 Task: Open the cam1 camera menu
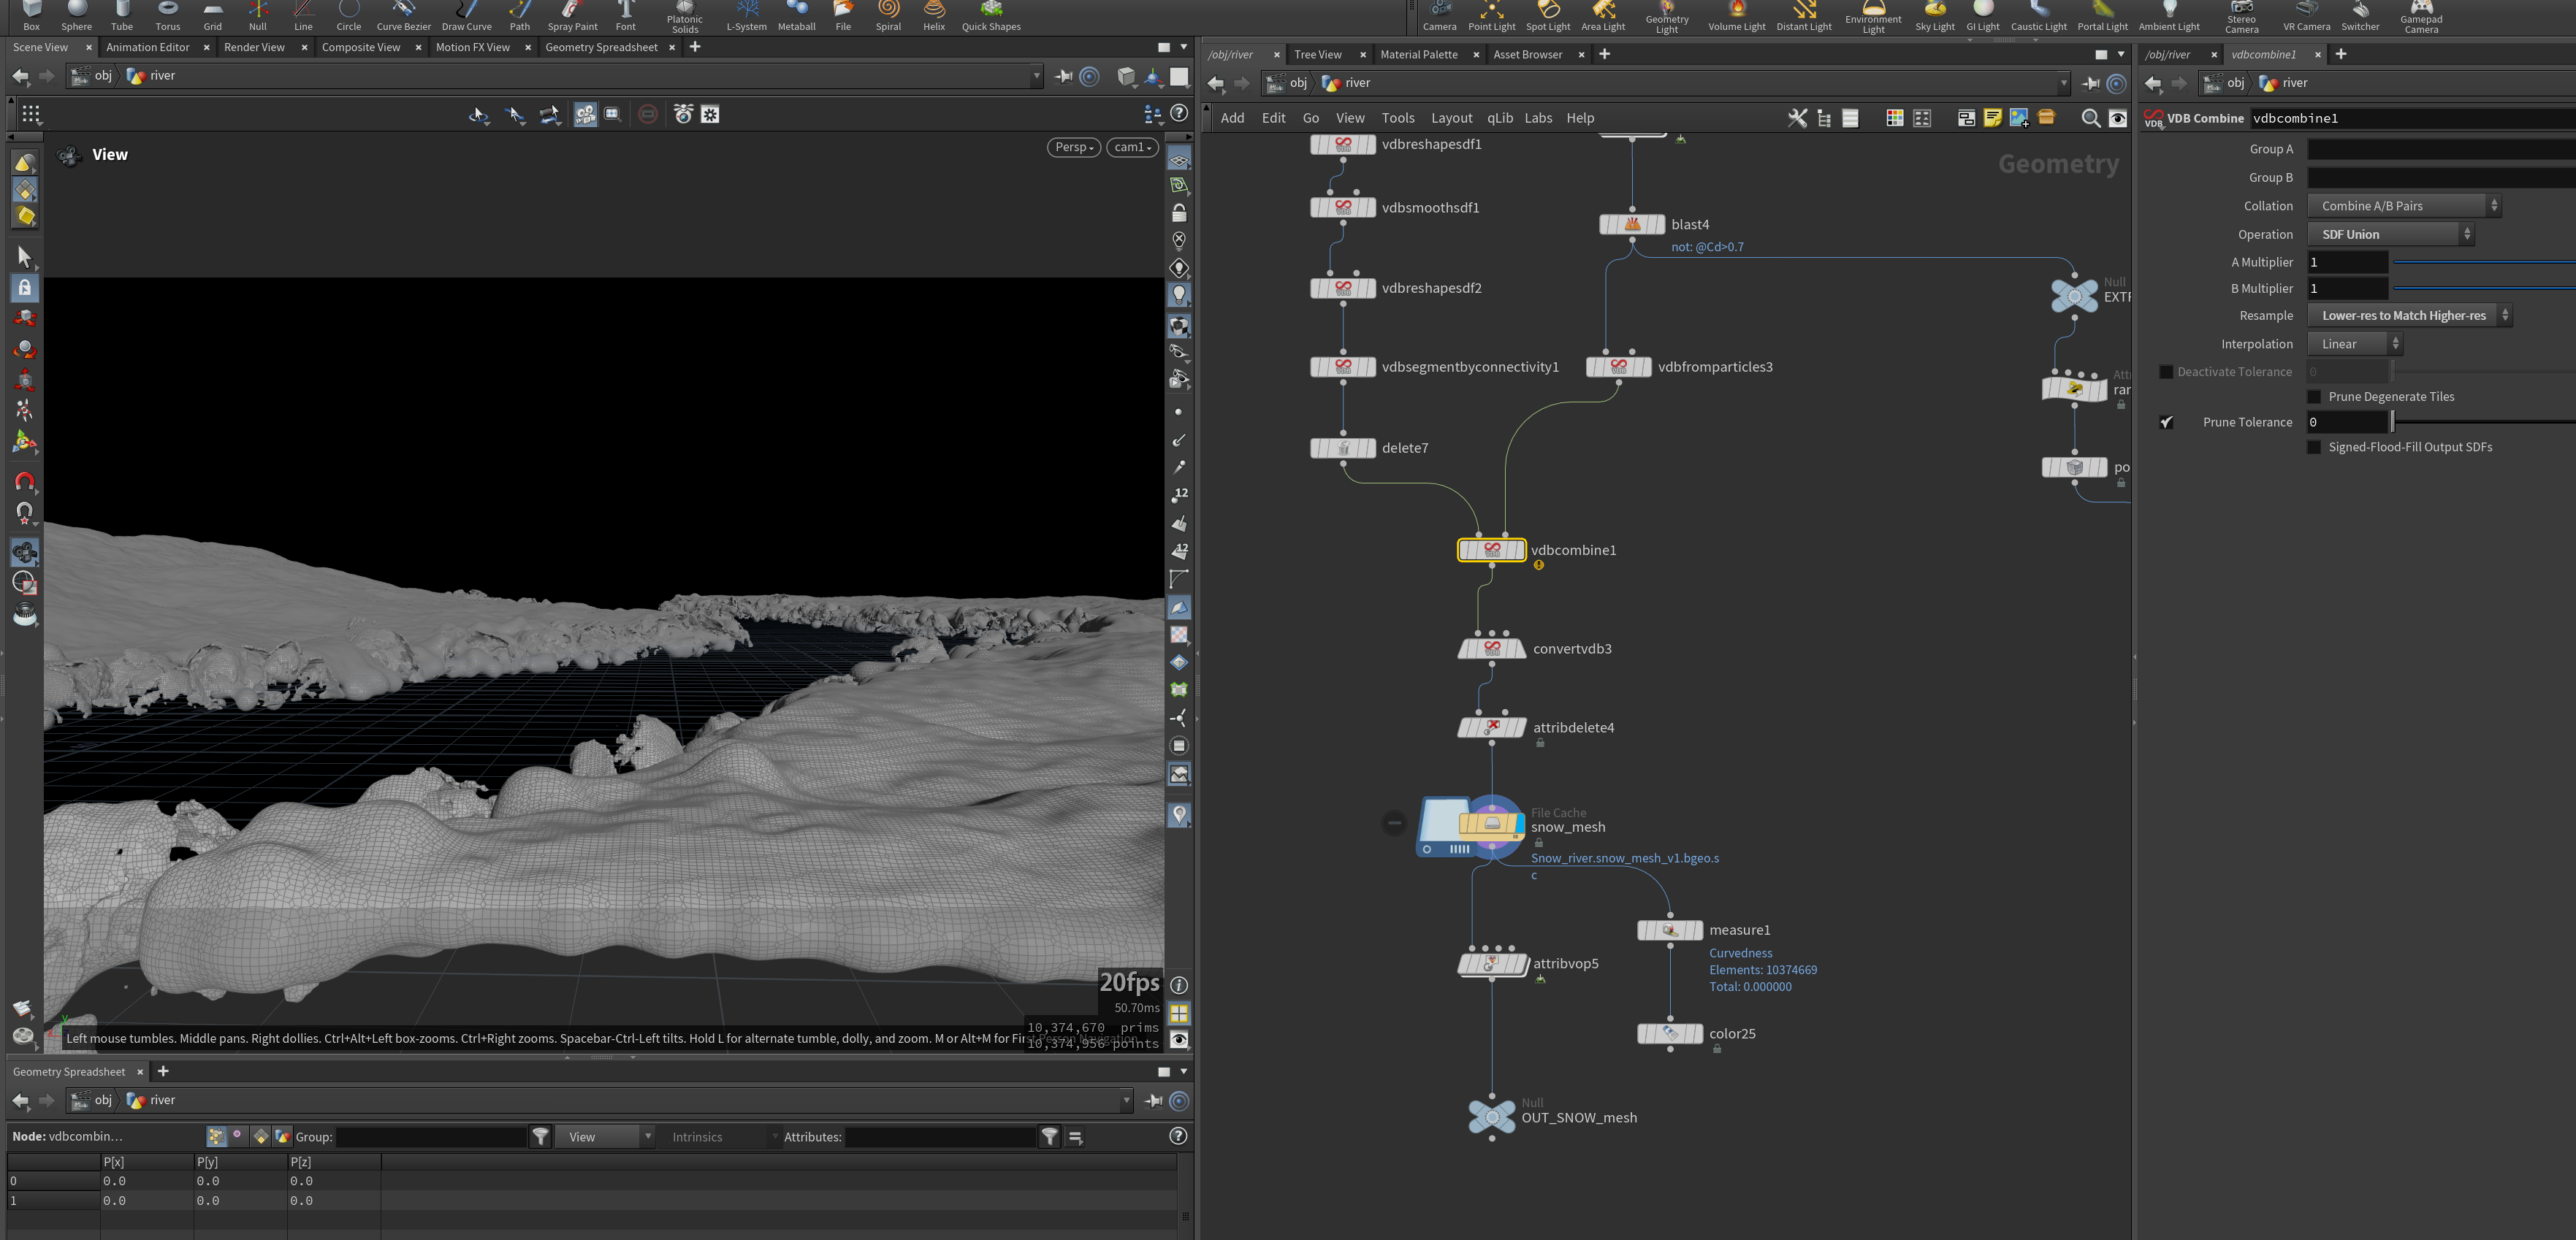(1132, 147)
